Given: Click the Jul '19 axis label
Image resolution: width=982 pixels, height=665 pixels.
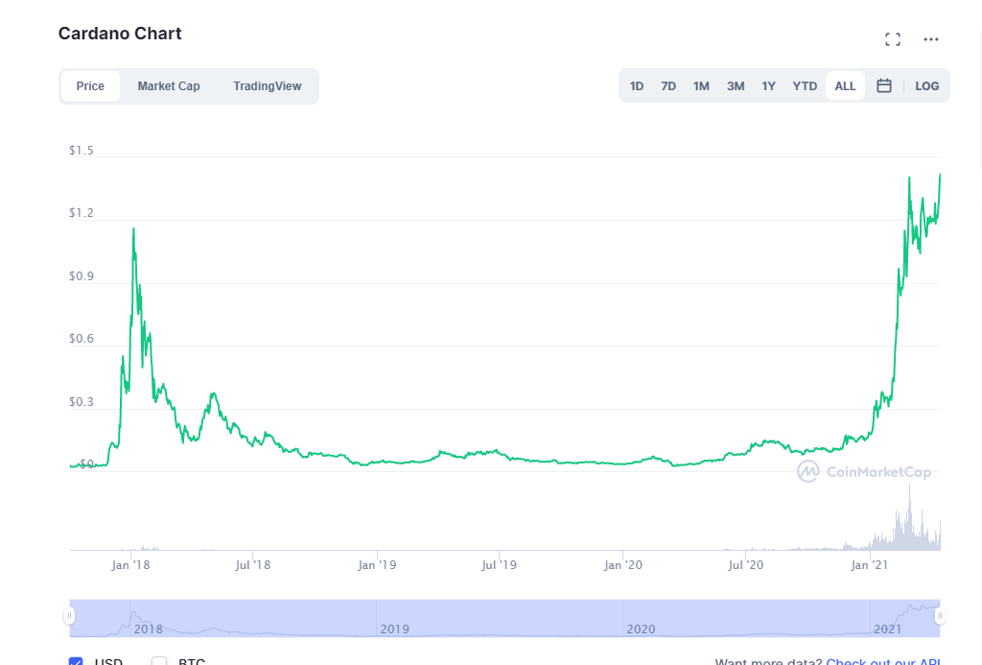Looking at the screenshot, I should pyautogui.click(x=499, y=565).
